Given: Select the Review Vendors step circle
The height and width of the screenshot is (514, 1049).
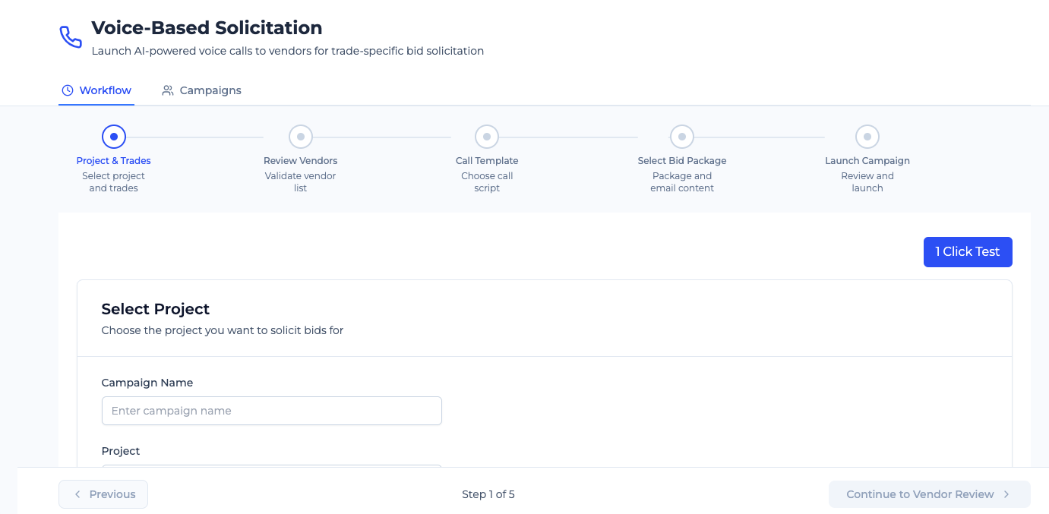Looking at the screenshot, I should tap(301, 137).
